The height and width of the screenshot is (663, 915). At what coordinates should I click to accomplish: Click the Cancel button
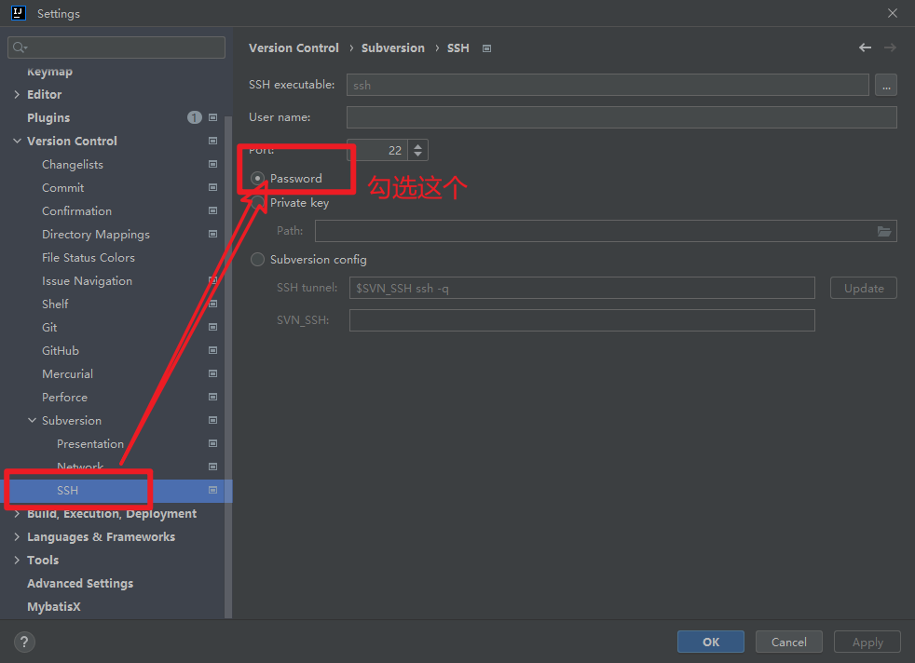[788, 642]
